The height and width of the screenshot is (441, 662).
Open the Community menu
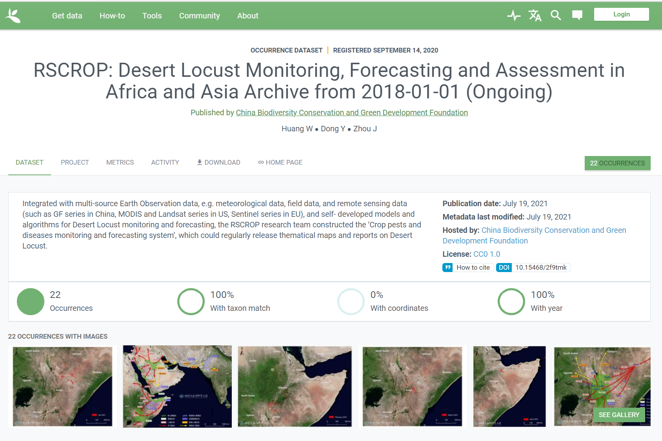pyautogui.click(x=199, y=16)
